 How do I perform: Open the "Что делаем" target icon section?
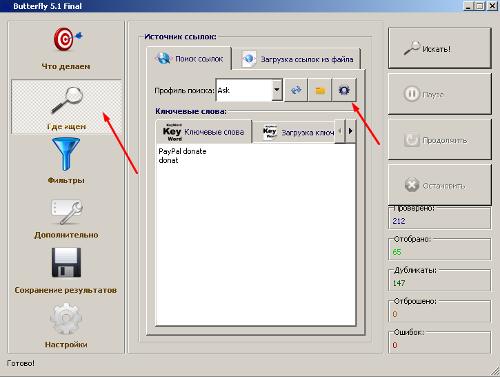66,41
